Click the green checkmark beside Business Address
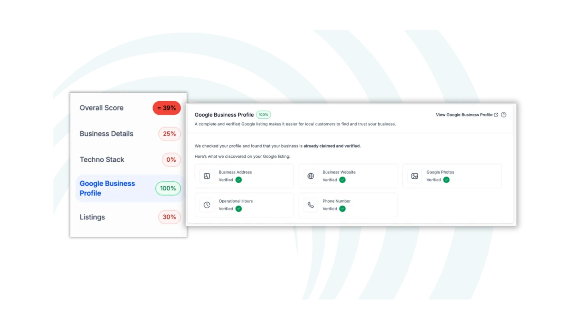 click(x=239, y=180)
